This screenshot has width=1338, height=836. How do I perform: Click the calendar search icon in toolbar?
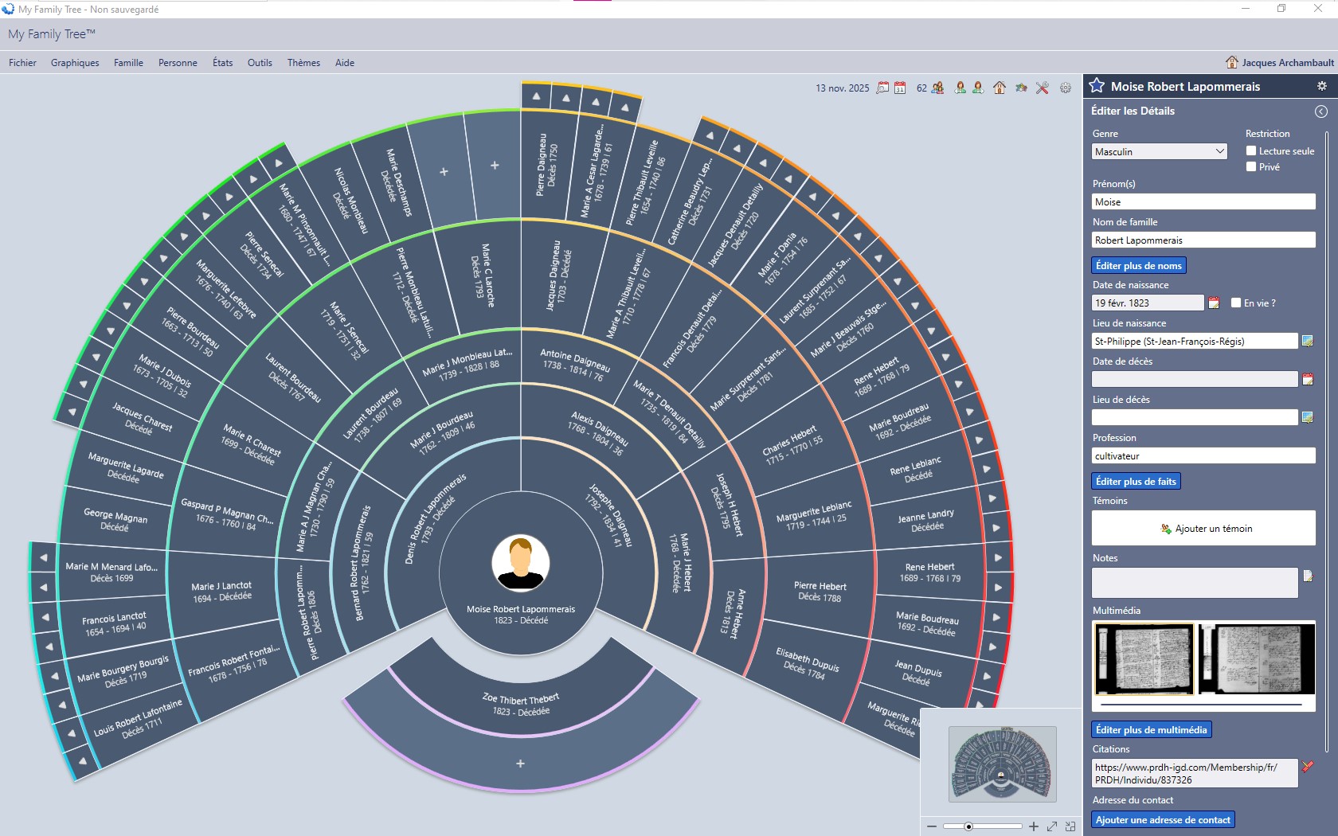click(882, 88)
